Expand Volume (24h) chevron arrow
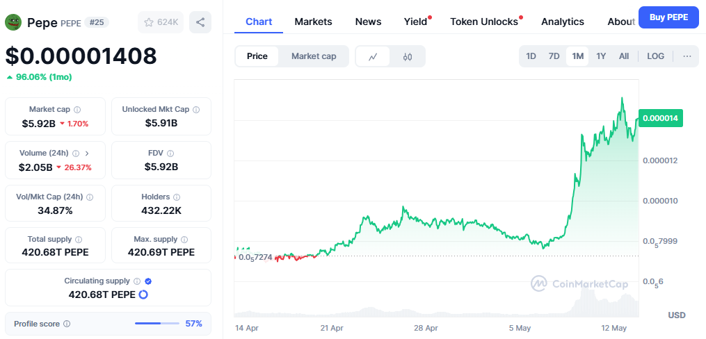706x339 pixels. point(87,154)
